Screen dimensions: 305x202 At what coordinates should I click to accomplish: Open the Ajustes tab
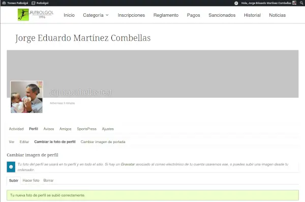[x=108, y=129]
